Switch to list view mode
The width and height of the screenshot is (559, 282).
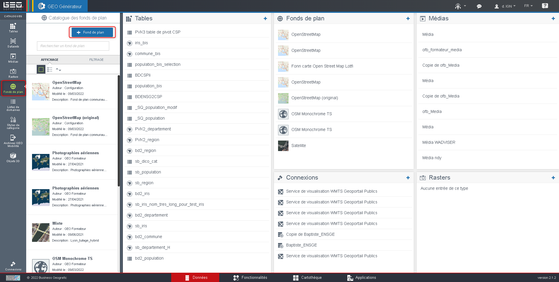click(x=50, y=70)
